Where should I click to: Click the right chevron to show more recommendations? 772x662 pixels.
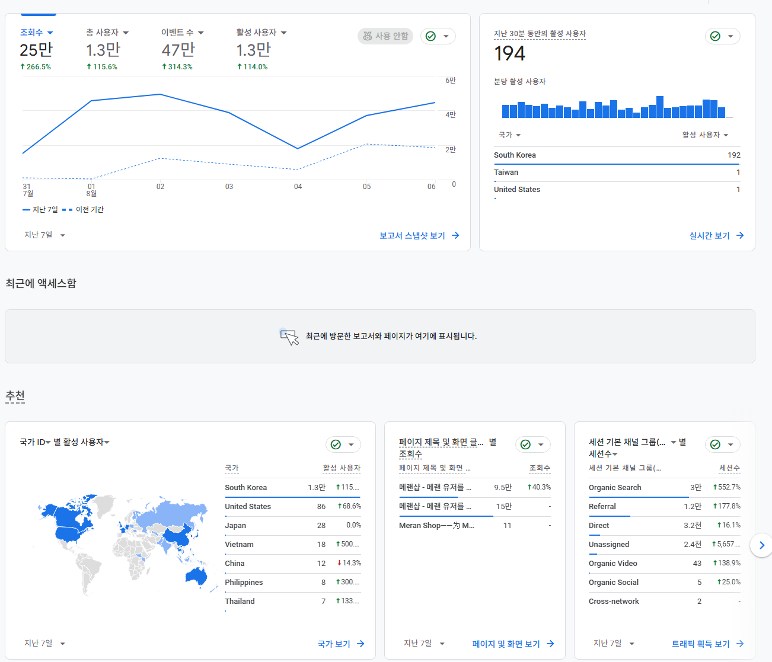761,545
